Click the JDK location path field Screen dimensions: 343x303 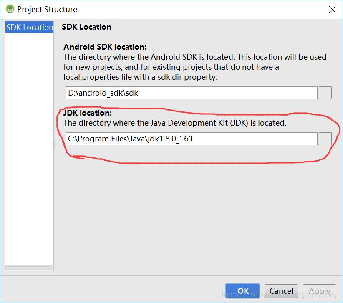192,139
